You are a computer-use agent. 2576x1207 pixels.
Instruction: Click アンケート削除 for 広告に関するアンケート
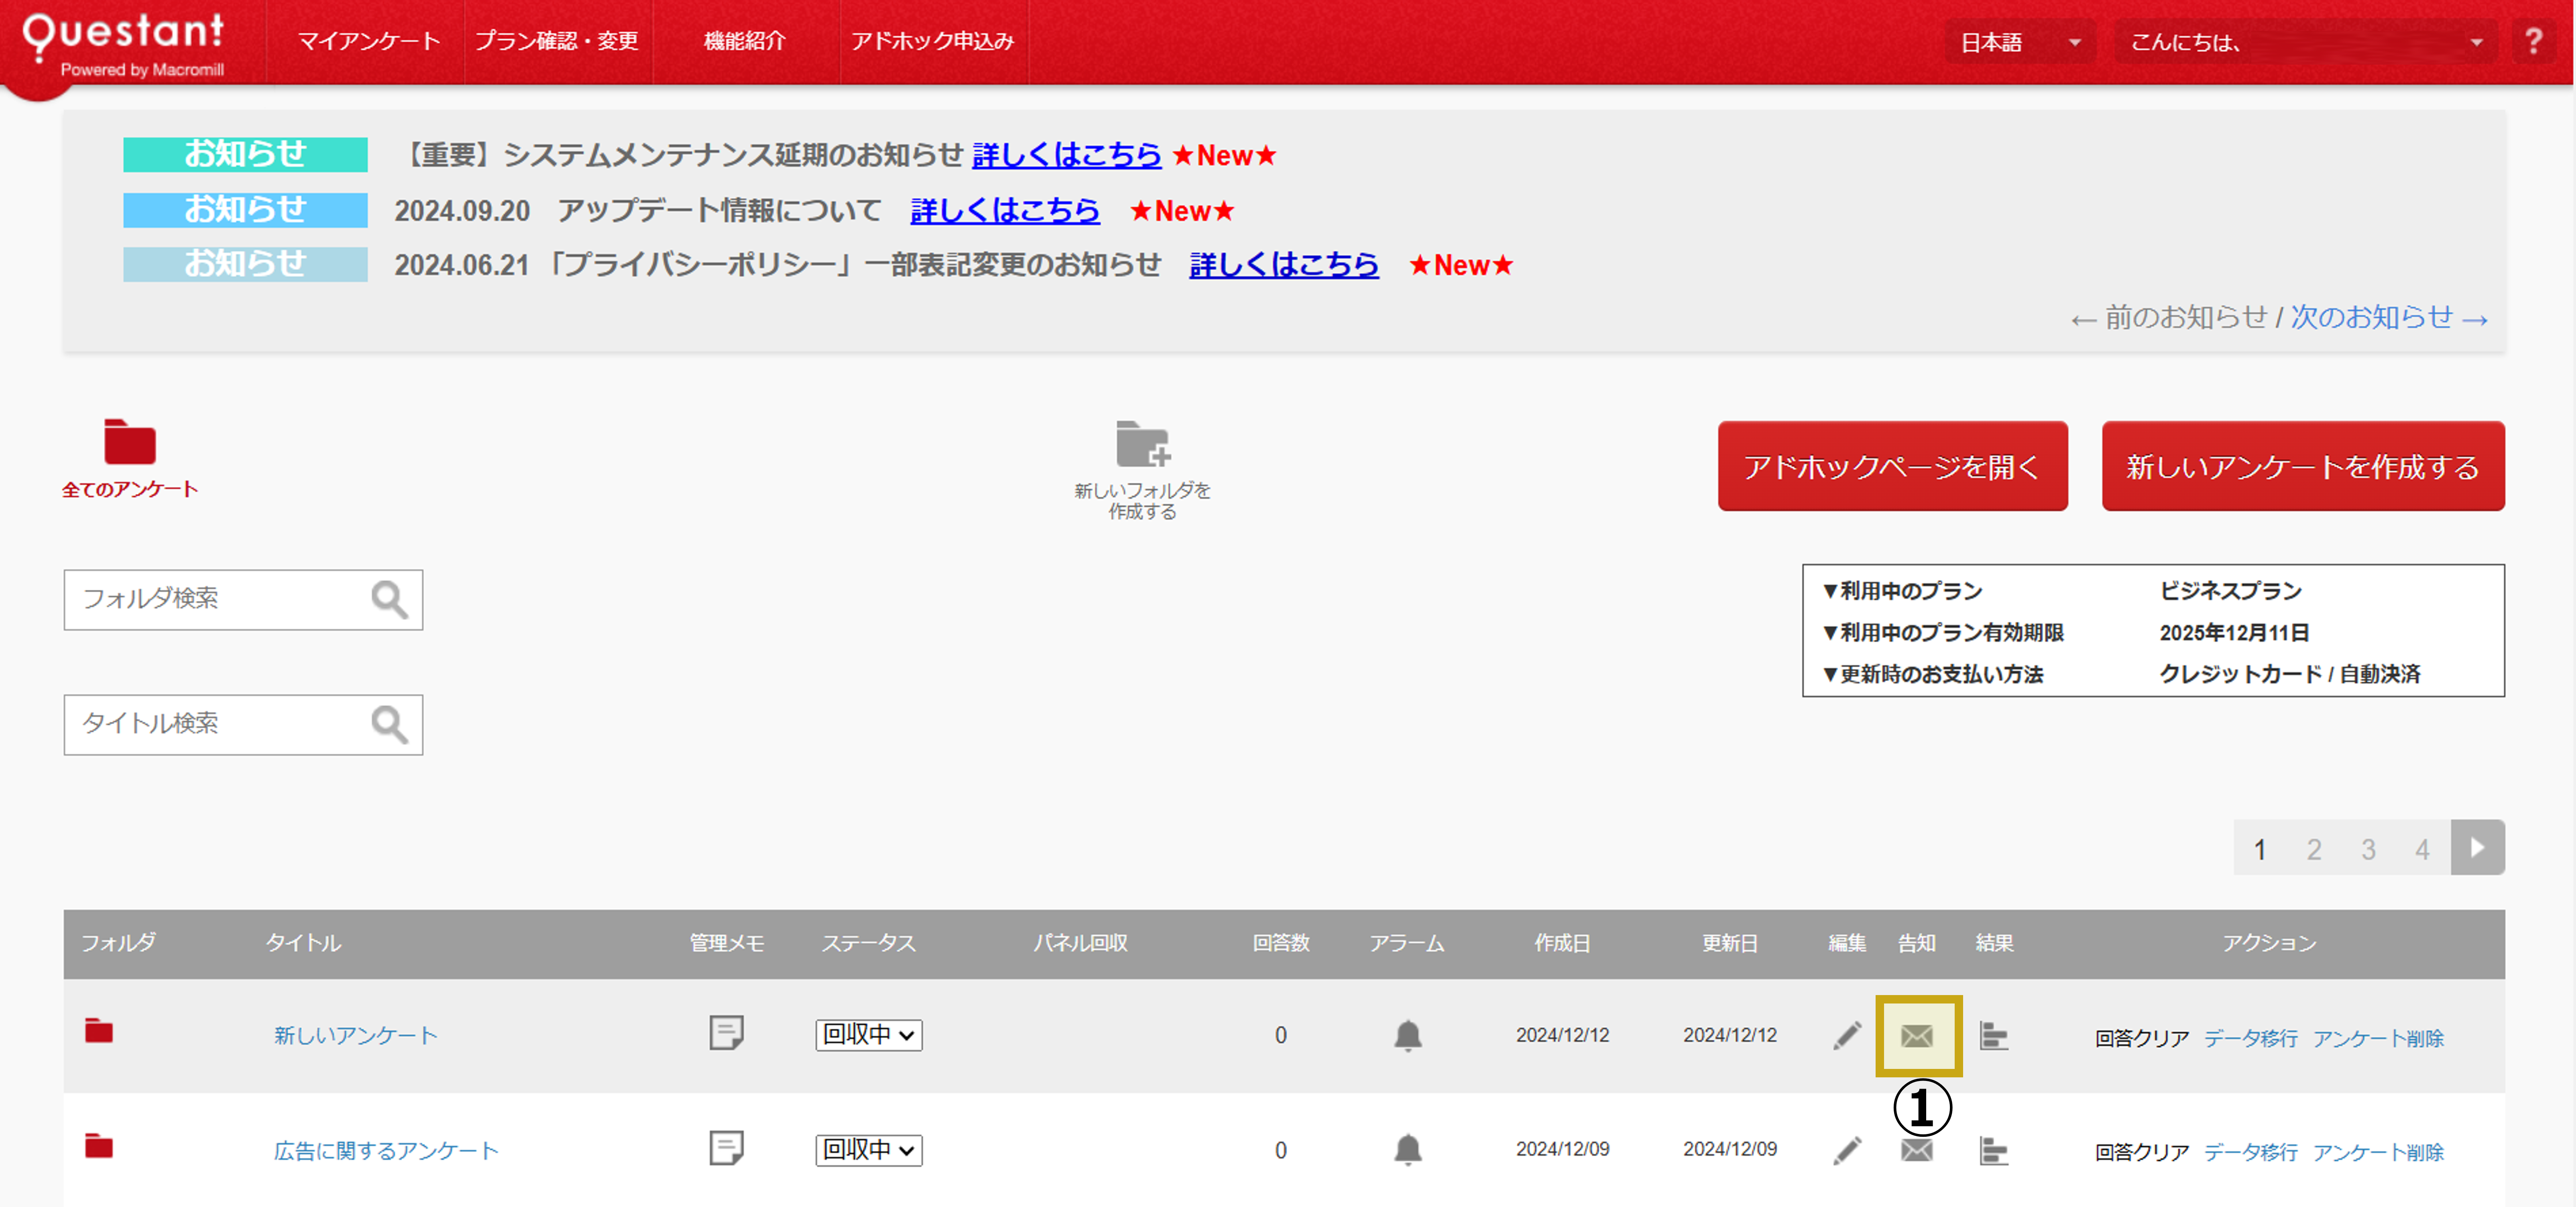(2378, 1152)
